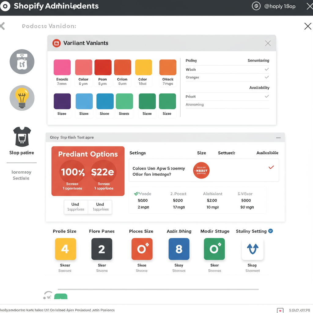Click the horizontal scrollbar near the bottom
This screenshot has height=313, width=313.
click(x=158, y=289)
